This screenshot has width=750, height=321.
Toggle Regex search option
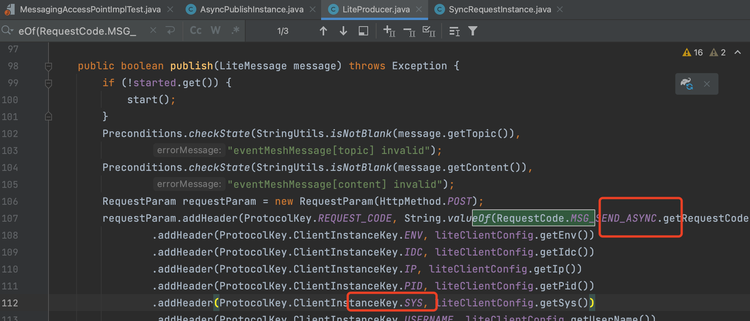point(236,30)
